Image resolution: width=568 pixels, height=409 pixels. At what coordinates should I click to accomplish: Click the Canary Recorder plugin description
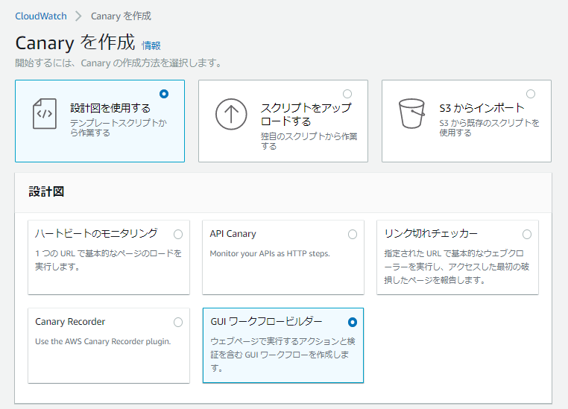103,341
